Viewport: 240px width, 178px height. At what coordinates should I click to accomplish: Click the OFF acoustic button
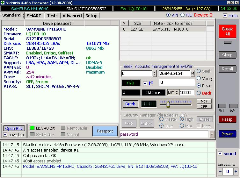[204, 106]
